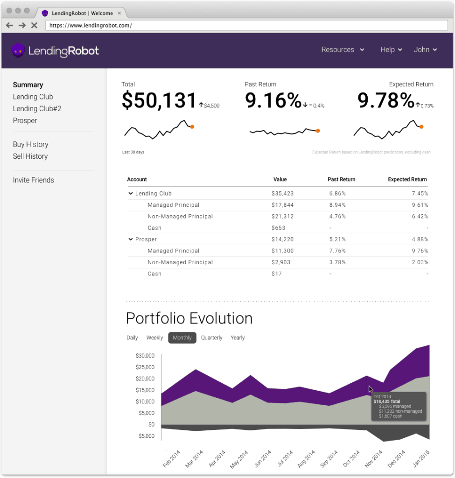The image size is (455, 478).
Task: Go to Lending Club#2 account
Action: click(37, 109)
